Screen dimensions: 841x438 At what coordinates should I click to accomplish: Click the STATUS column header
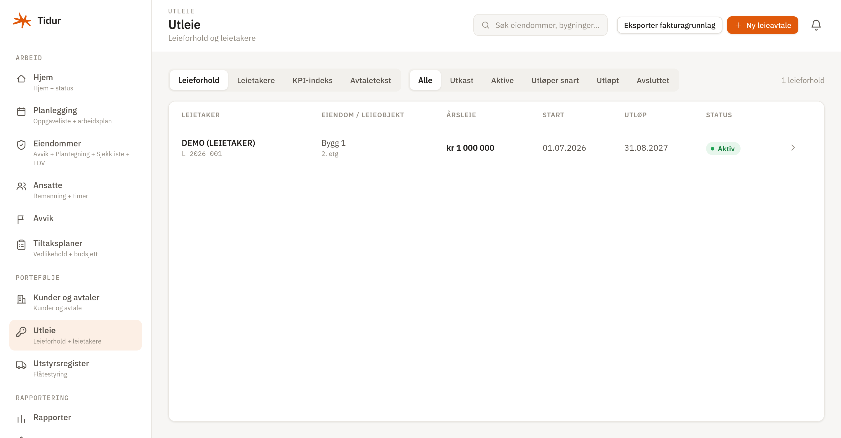[x=719, y=115]
